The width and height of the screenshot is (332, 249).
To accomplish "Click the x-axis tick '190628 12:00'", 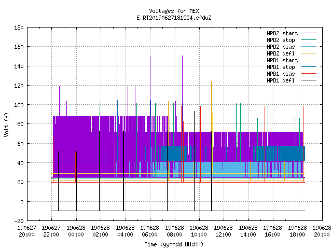I will click(224, 231).
